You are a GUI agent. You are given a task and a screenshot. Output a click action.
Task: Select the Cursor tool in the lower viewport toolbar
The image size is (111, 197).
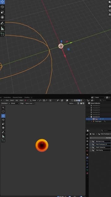point(3,111)
